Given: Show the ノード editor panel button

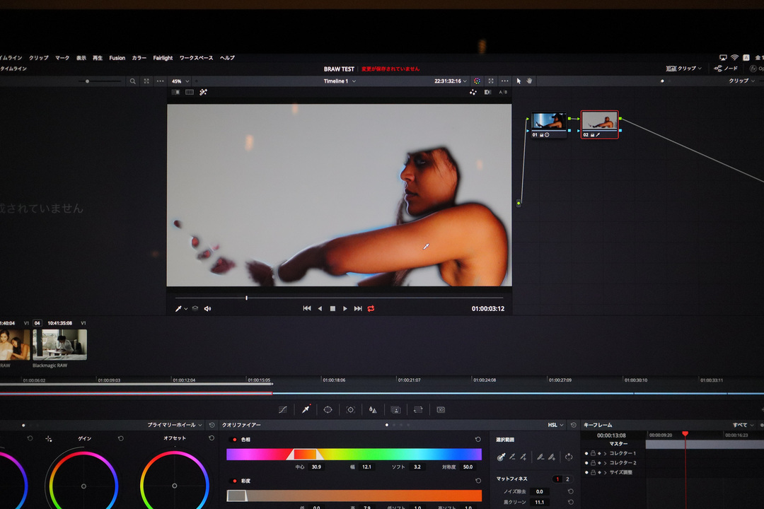Looking at the screenshot, I should (x=726, y=69).
